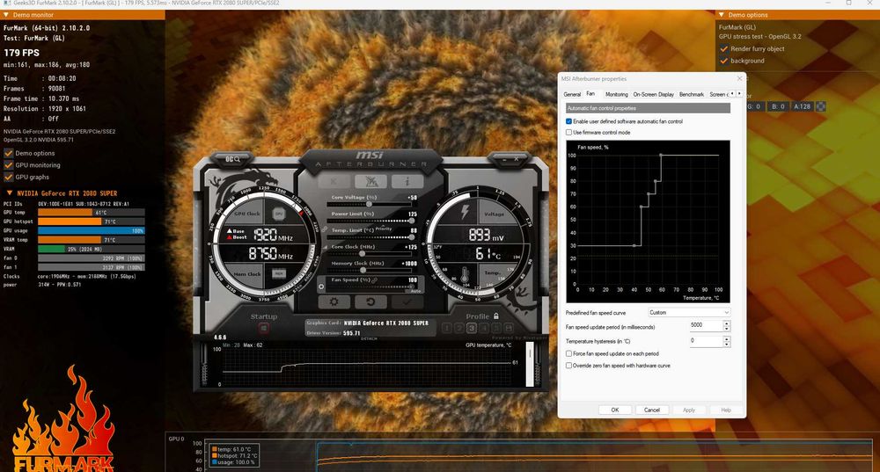This screenshot has height=472, width=880.
Task: Collapse the Demo monitor panel header
Action: (x=8, y=15)
